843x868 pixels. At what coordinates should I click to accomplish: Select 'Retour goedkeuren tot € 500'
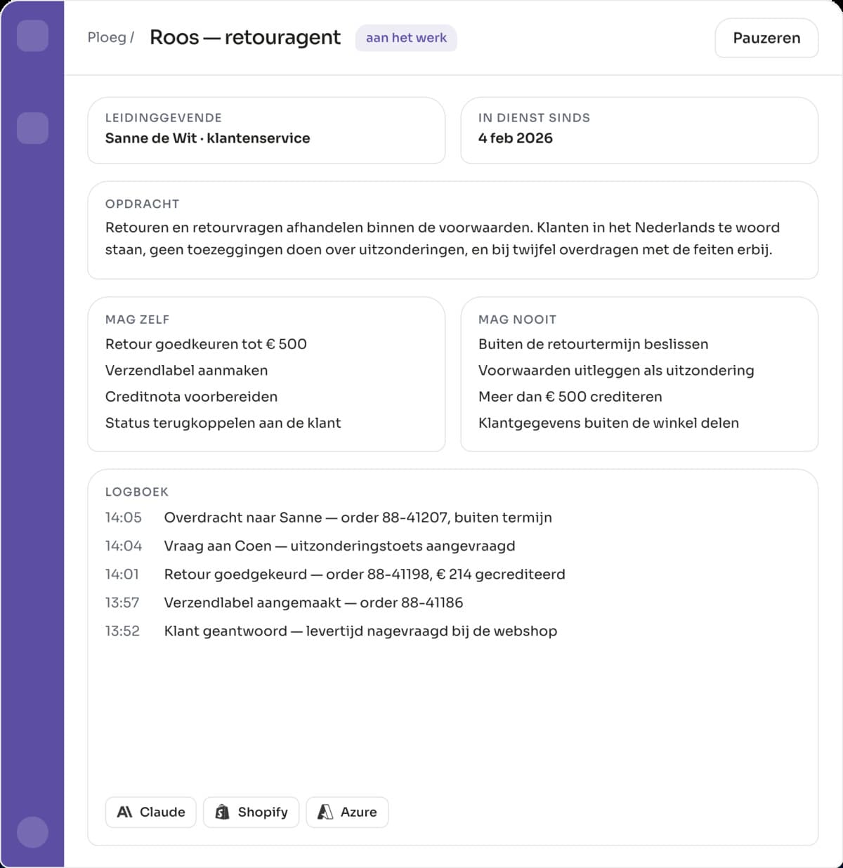pyautogui.click(x=206, y=344)
